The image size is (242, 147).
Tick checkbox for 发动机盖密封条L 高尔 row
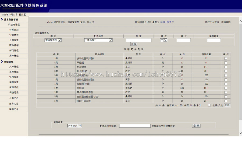coord(226,80)
